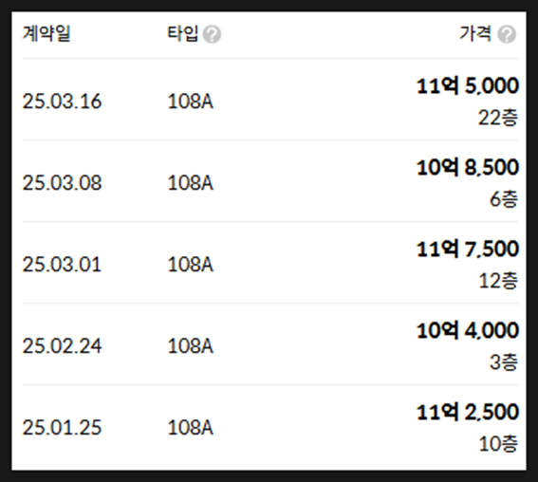The height and width of the screenshot is (482, 538).
Task: Click the 11억 7,500 price
Action: pyautogui.click(x=468, y=249)
